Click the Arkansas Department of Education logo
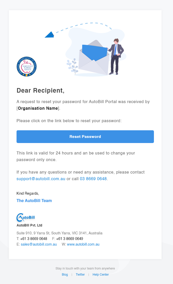 point(27,67)
